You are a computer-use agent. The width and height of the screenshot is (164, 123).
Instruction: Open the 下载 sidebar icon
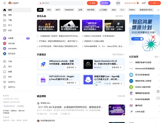(5, 20)
